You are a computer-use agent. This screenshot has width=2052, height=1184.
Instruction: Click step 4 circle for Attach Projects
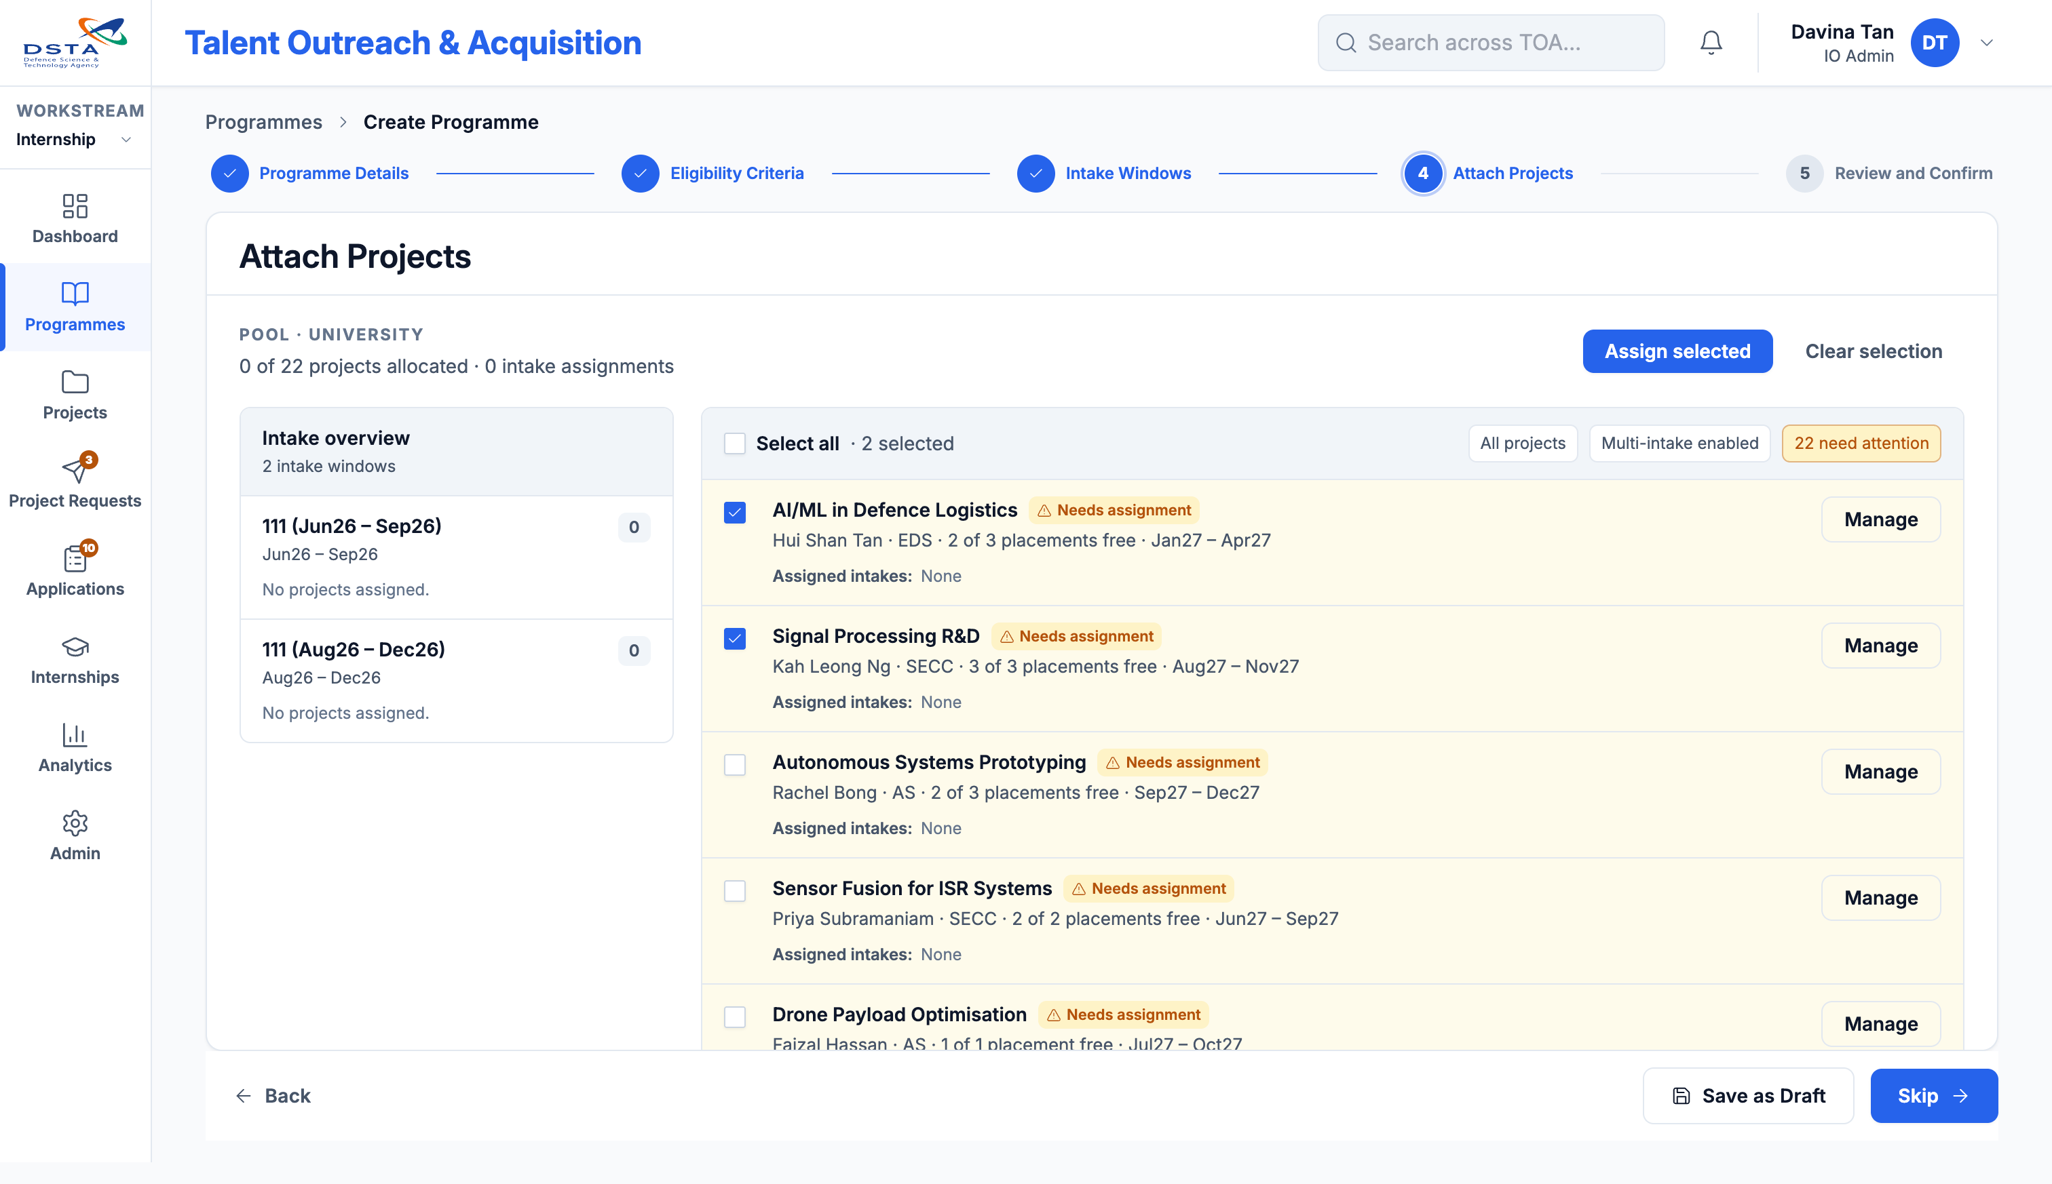(1423, 173)
